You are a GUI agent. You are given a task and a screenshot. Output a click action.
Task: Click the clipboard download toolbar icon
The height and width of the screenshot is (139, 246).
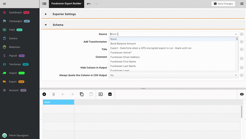coord(110,94)
